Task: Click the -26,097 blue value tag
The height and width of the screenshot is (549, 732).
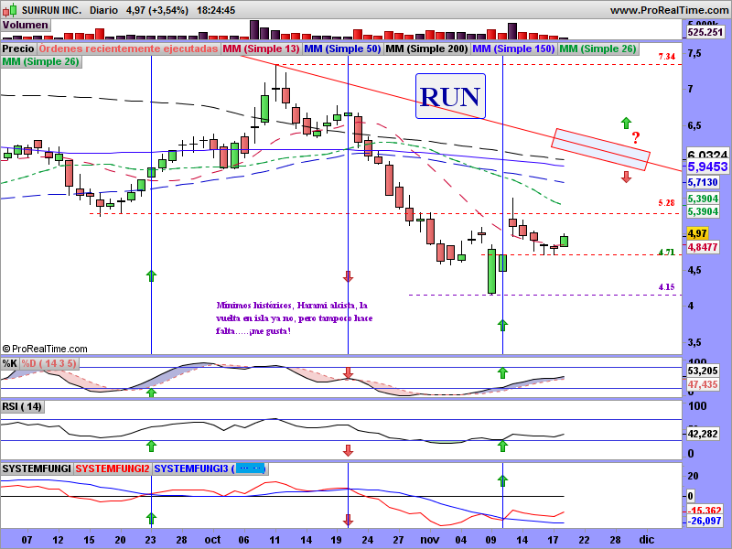Action: pyautogui.click(x=705, y=520)
